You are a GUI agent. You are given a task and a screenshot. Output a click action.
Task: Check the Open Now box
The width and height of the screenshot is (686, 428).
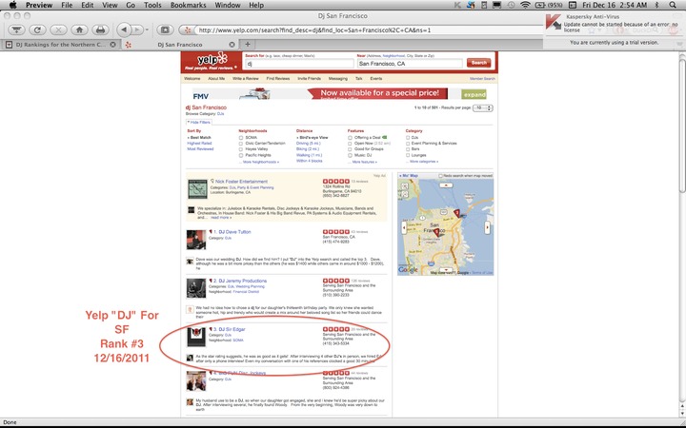coord(350,144)
